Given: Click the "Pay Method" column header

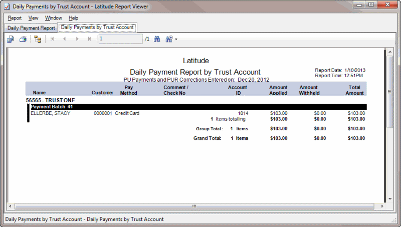Looking at the screenshot, I should point(129,90).
